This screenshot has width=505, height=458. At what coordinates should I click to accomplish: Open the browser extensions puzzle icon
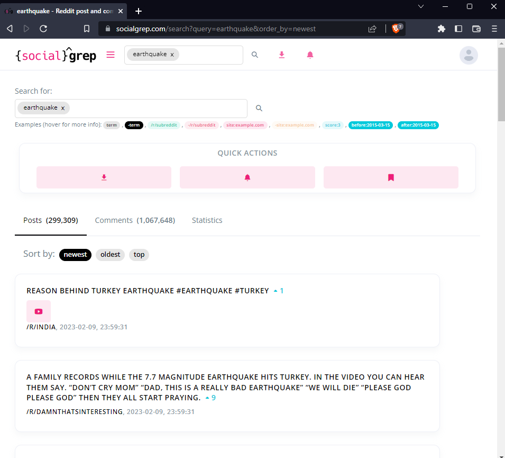(441, 29)
